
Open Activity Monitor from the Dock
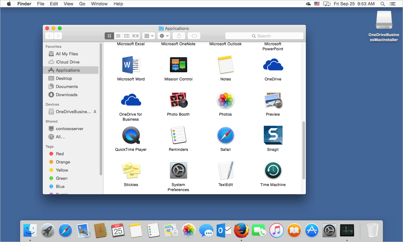[347, 231]
